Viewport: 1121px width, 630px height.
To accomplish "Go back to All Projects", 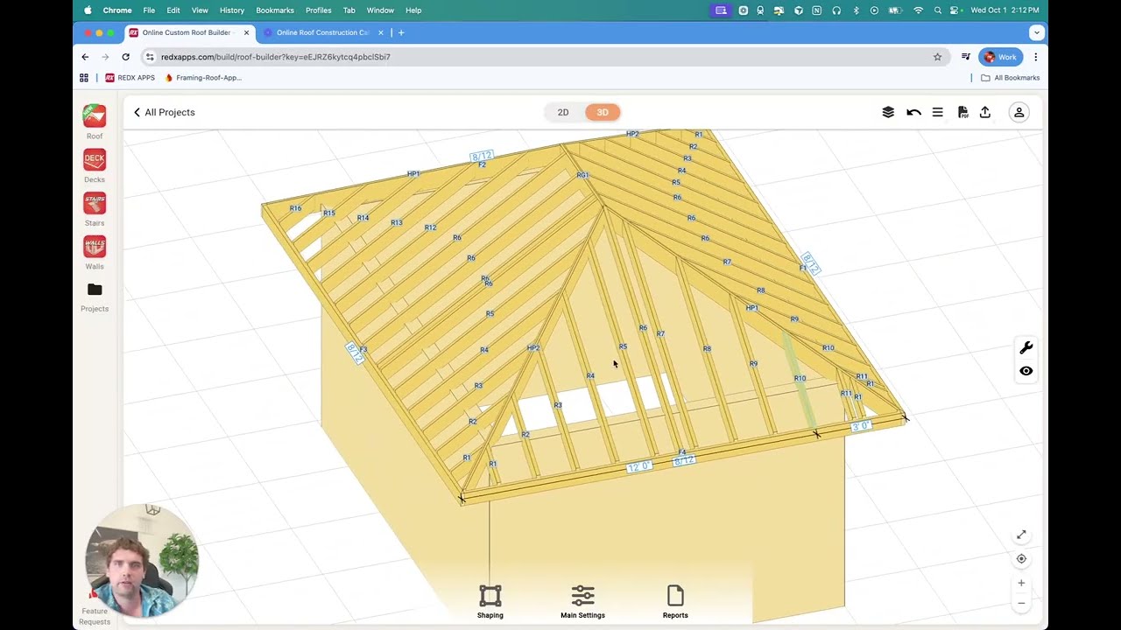I will [164, 112].
